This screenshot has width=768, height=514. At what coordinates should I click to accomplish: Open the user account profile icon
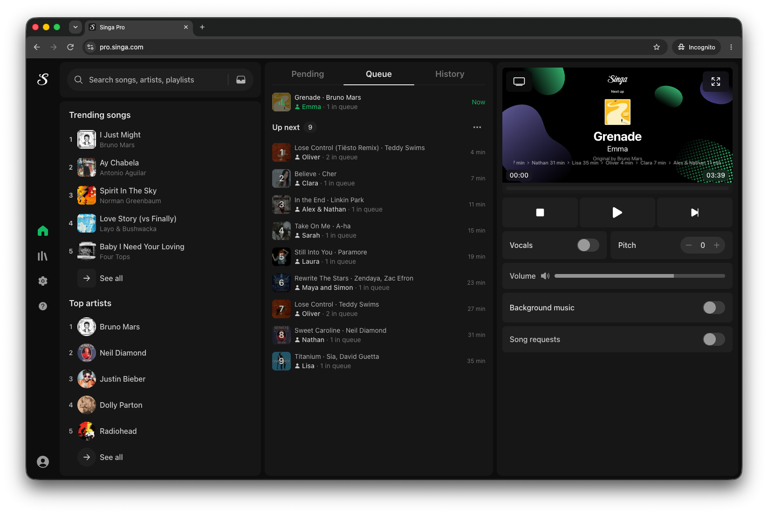(x=43, y=462)
